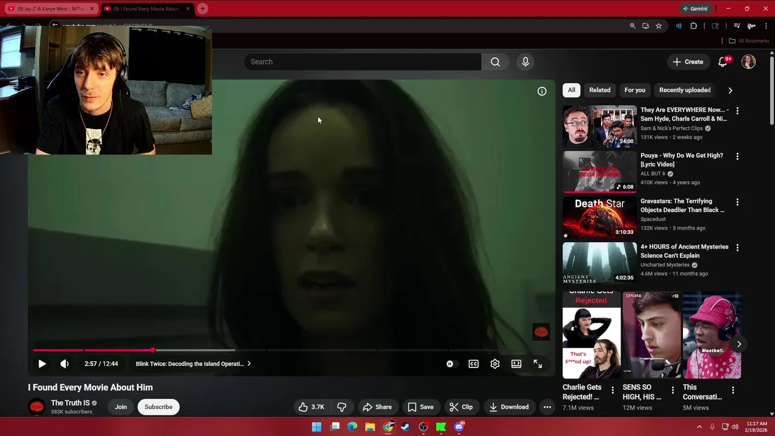
Task: Show hidden system tray icons
Action: point(699,427)
